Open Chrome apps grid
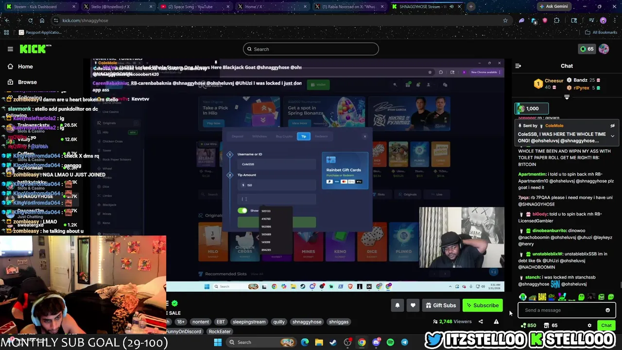 pos(6,33)
